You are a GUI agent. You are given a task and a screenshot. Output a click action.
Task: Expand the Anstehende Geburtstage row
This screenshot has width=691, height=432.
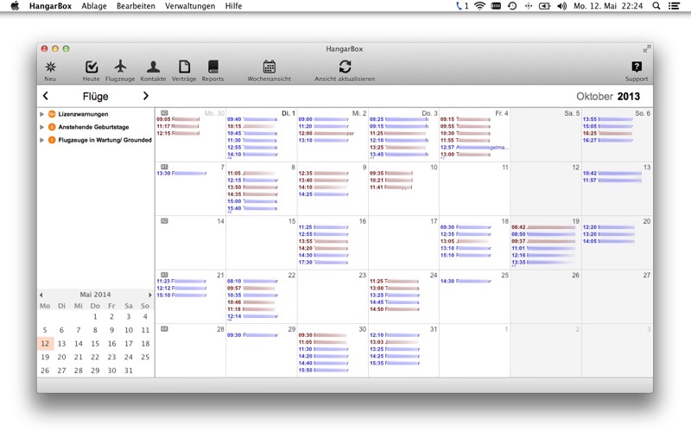pos(41,127)
